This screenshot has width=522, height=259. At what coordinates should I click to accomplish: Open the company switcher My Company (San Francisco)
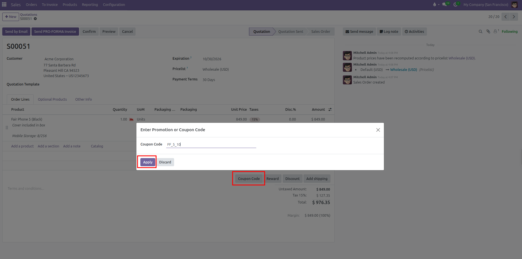click(486, 5)
